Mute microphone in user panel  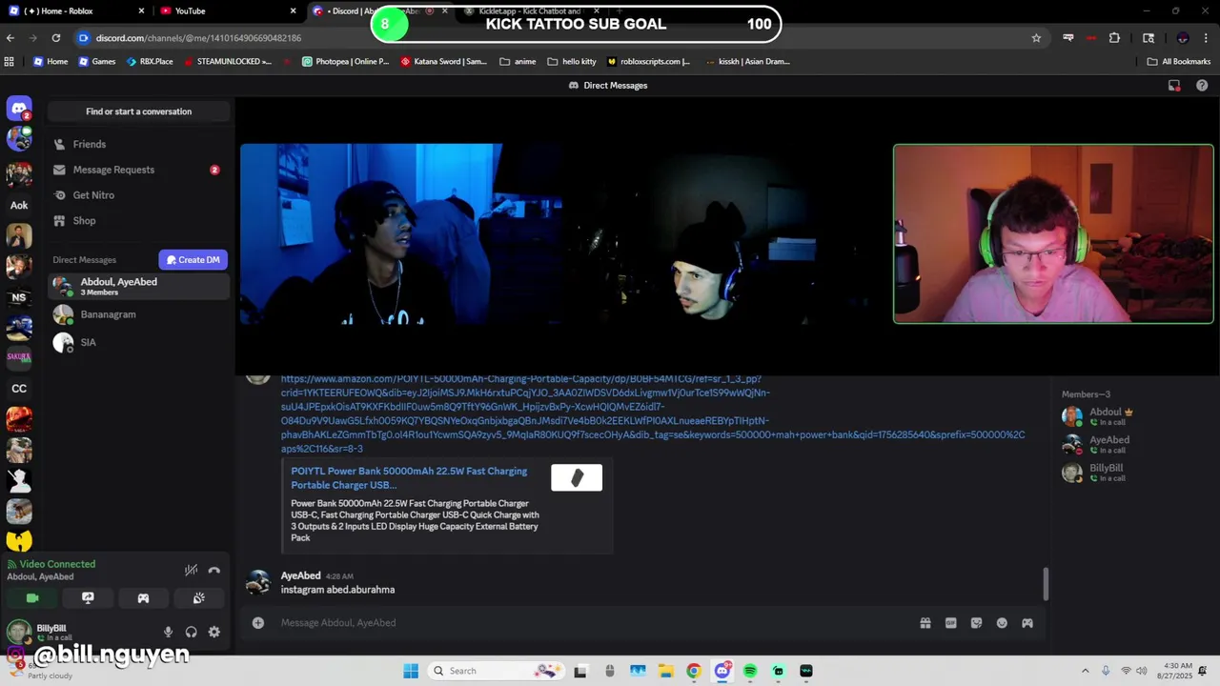coord(168,632)
